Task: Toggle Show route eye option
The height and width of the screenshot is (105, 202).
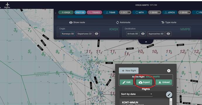Action: tap(77, 22)
